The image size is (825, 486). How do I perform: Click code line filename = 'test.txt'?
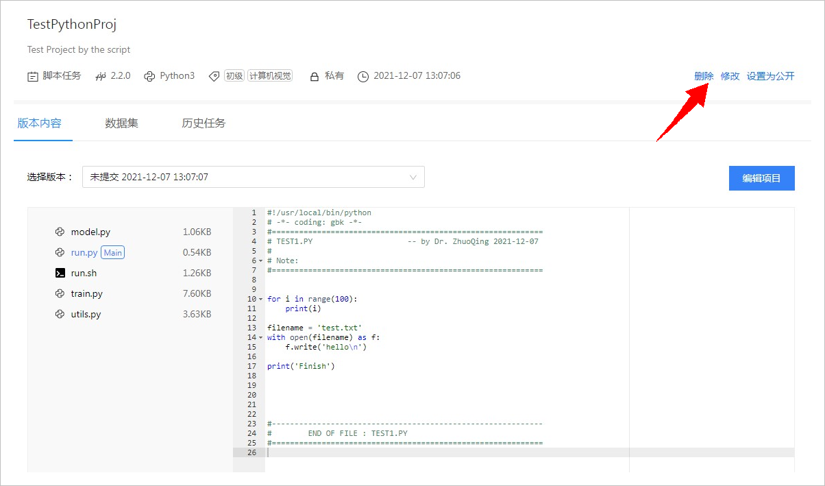pos(315,328)
